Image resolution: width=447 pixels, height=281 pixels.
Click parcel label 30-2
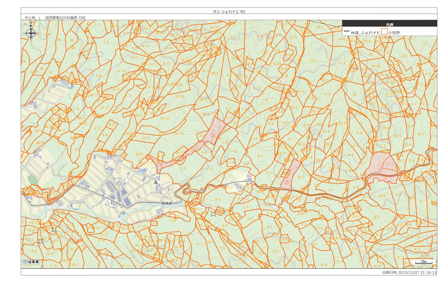tap(301, 177)
